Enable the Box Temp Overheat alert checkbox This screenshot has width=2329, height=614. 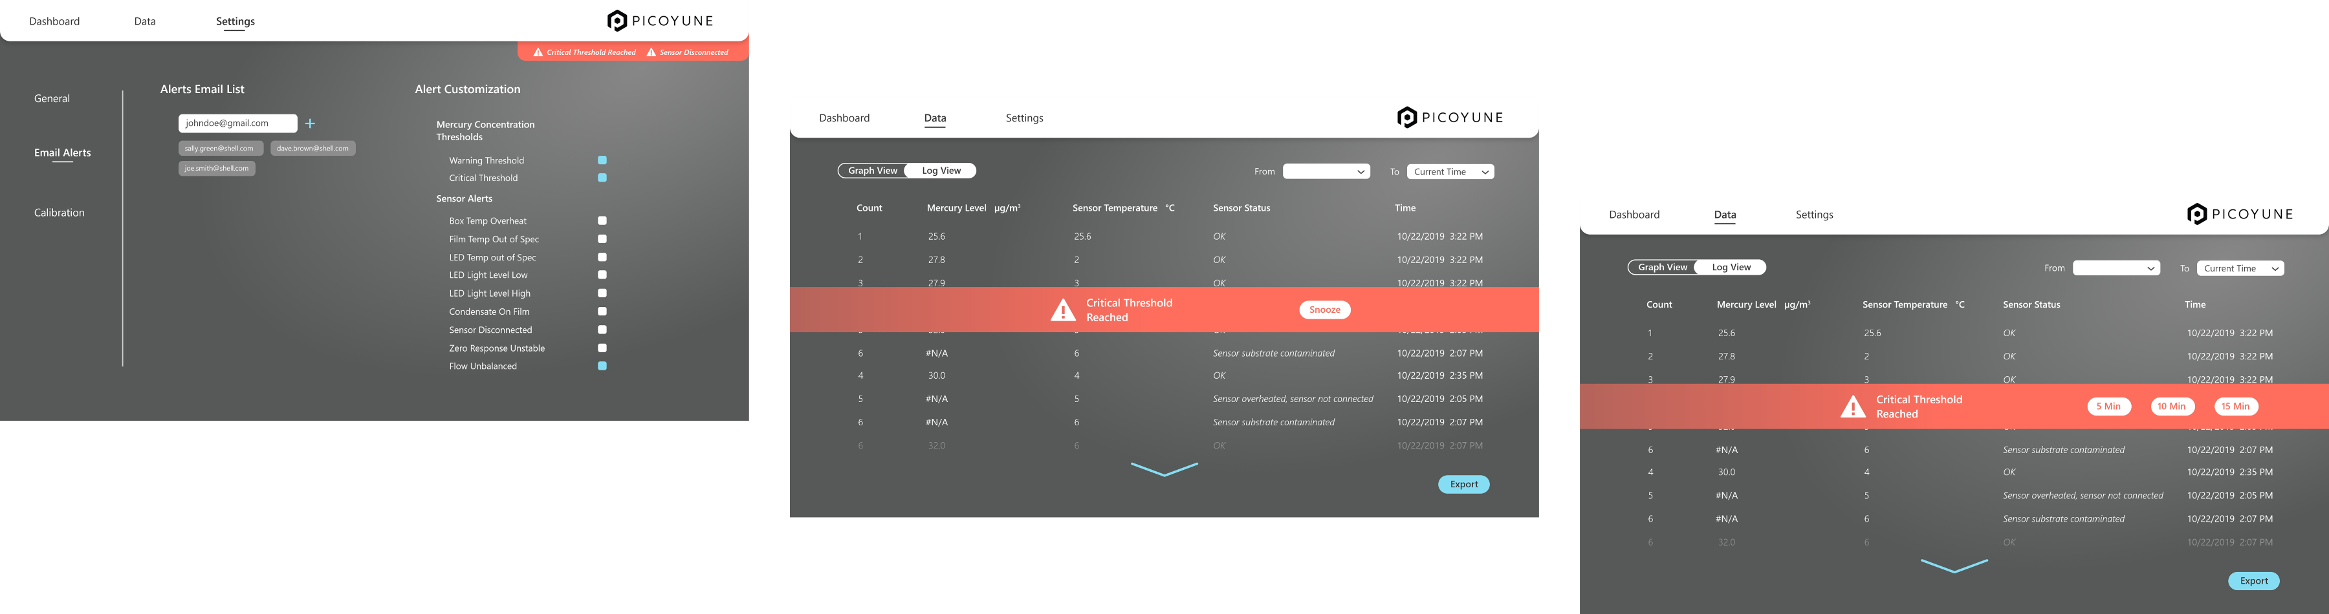[602, 221]
